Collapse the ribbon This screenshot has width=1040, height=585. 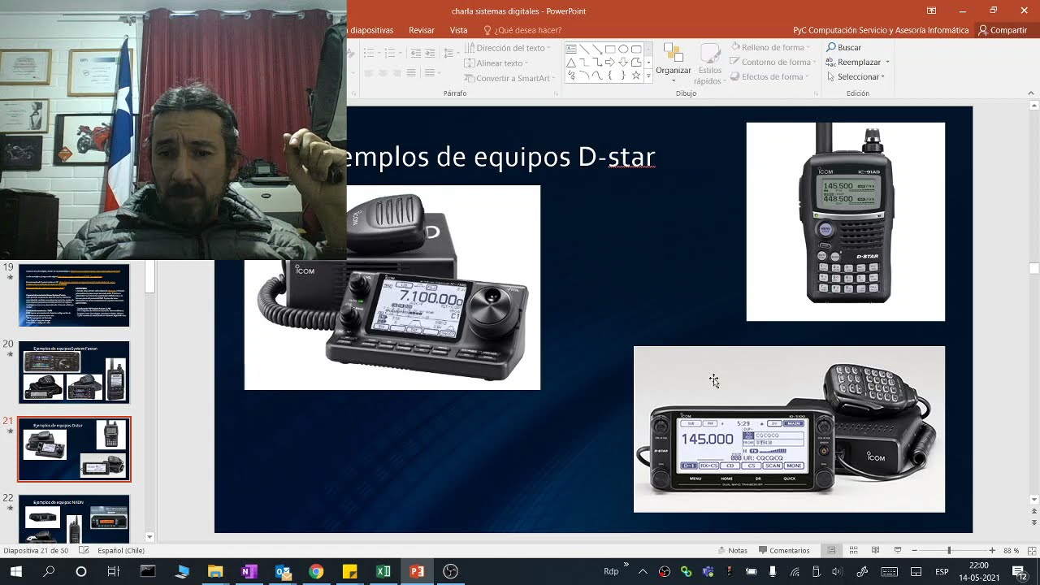click(x=1031, y=93)
